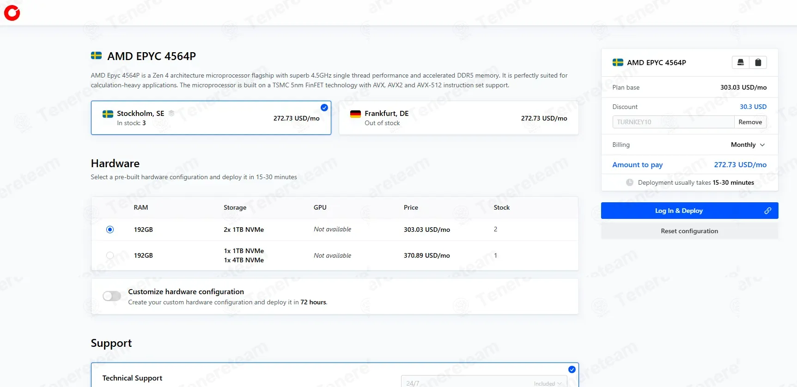Click the Plan base 303.03 USD/mo value
Screen dimensions: 797x387
[x=743, y=87]
